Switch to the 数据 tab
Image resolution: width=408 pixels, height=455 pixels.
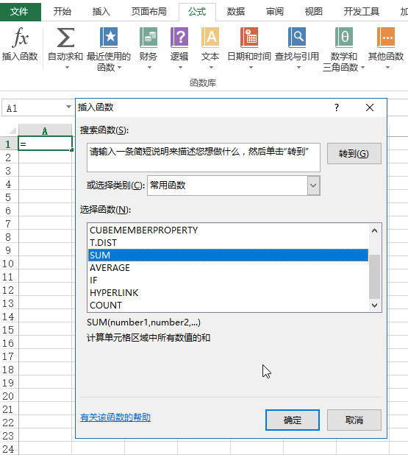tap(235, 12)
